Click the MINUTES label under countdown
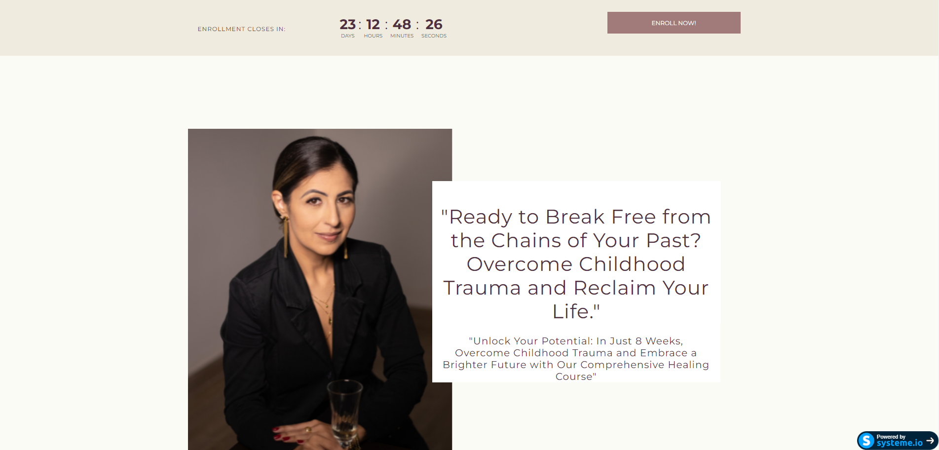 402,36
